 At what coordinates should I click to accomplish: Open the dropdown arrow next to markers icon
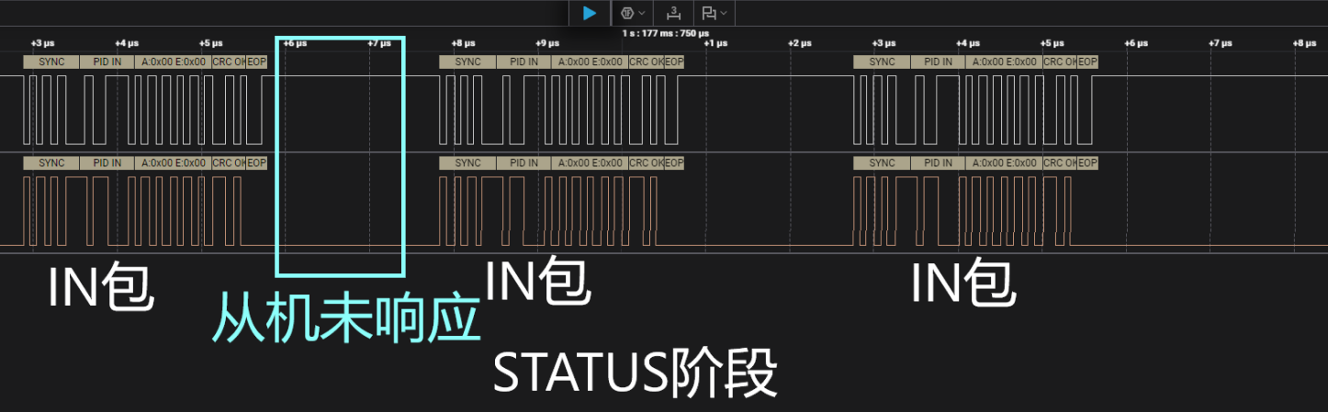point(724,13)
